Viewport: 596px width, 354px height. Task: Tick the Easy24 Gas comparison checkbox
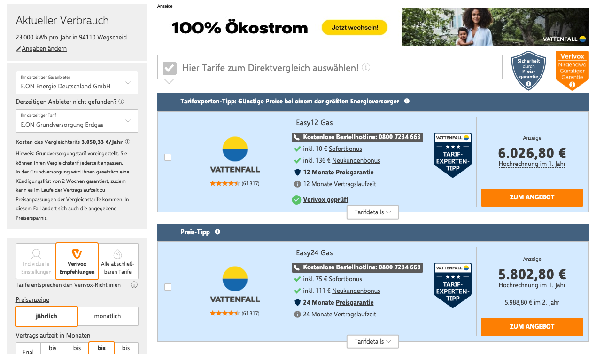pyautogui.click(x=168, y=287)
